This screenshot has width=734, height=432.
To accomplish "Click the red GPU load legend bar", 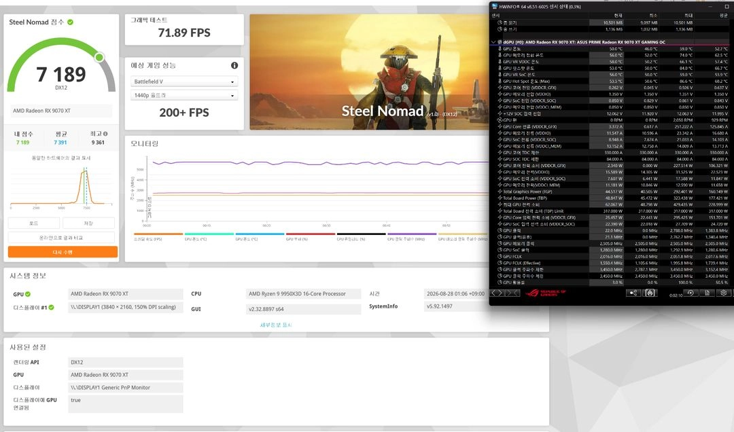I will 311,234.
